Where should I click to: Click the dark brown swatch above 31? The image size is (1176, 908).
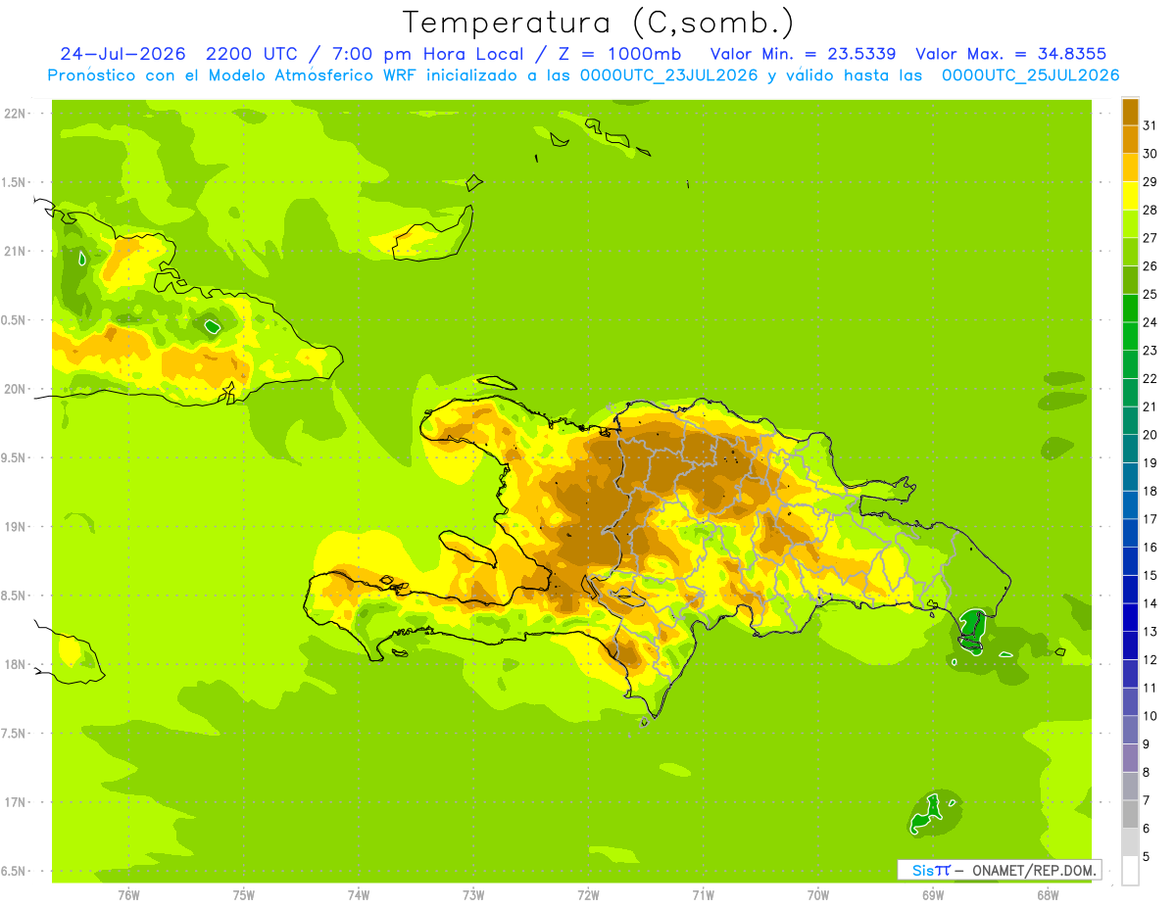tap(1130, 112)
